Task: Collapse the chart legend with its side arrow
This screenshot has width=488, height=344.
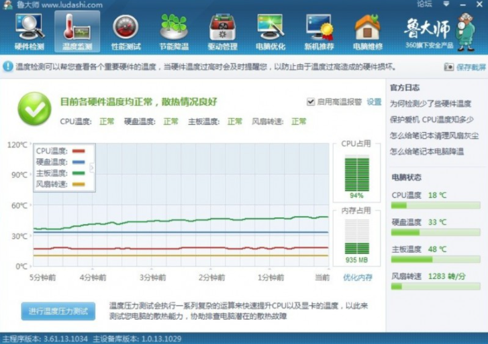Action: pos(93,167)
